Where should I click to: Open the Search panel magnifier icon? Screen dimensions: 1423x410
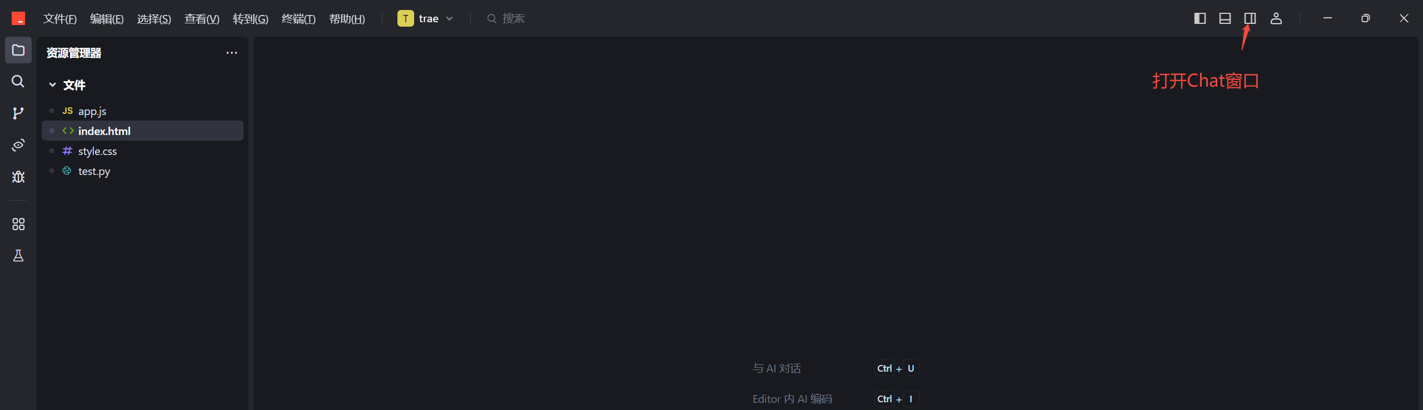pyautogui.click(x=18, y=82)
